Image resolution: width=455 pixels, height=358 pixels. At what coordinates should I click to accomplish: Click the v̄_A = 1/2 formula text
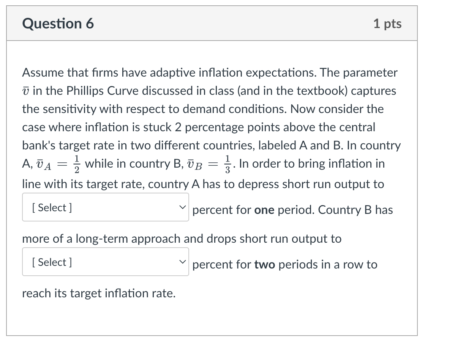(60, 163)
